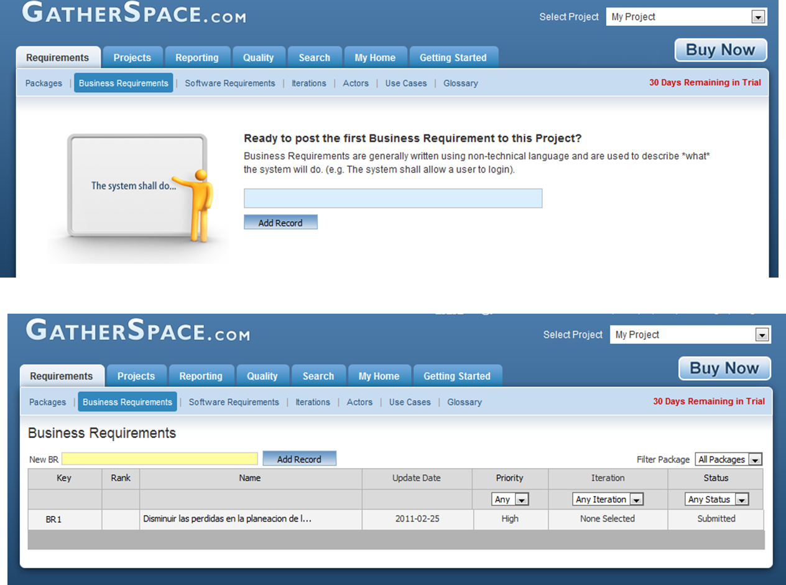The image size is (786, 585).
Task: Click Add Record beside the New BR field
Action: point(299,459)
